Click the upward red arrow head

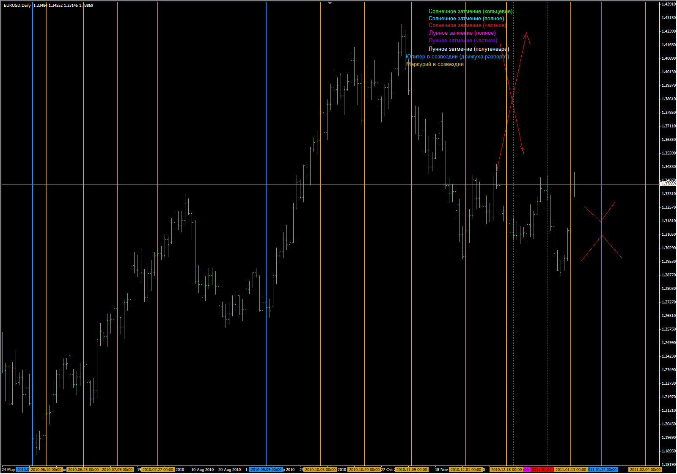(x=526, y=33)
